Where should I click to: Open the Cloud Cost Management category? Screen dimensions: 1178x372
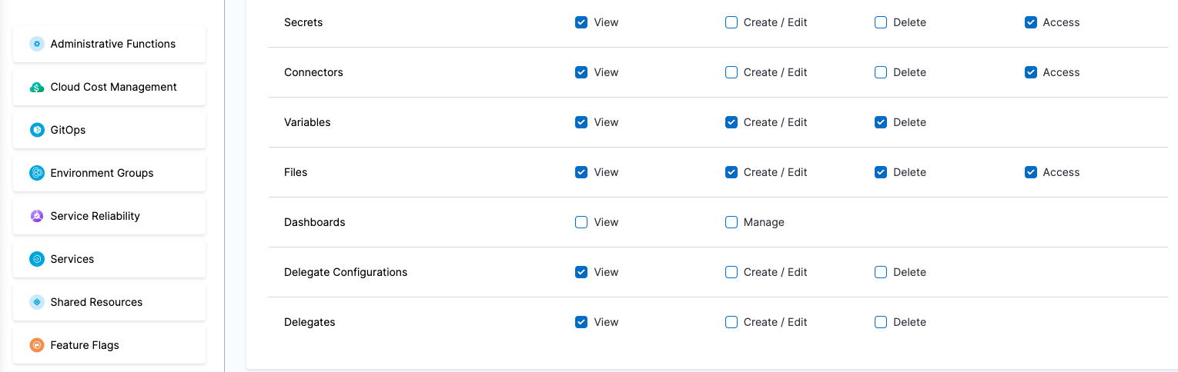point(113,87)
